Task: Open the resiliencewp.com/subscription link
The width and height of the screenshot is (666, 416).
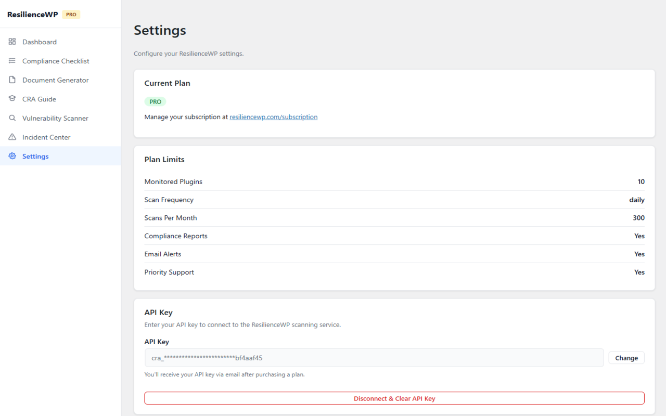Action: click(273, 116)
